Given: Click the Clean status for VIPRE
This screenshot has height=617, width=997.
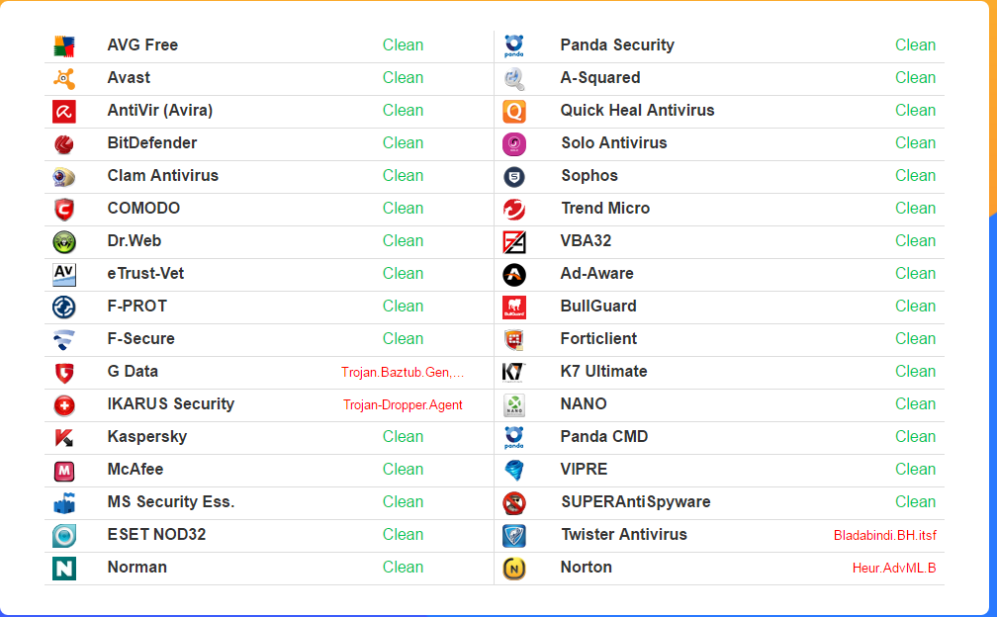Looking at the screenshot, I should click(x=915, y=469).
